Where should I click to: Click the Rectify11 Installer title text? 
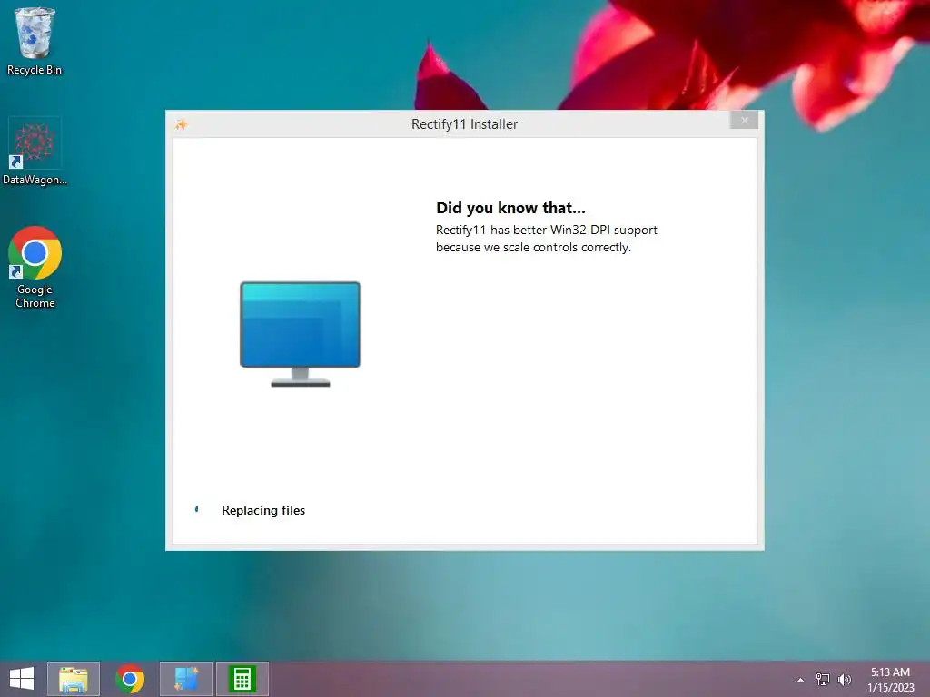464,124
